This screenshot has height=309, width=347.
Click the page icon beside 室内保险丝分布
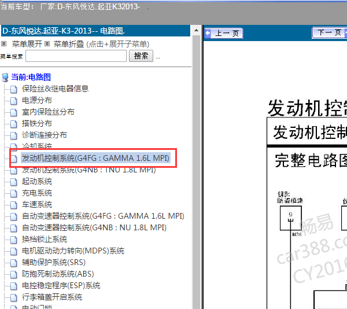[x=14, y=112]
